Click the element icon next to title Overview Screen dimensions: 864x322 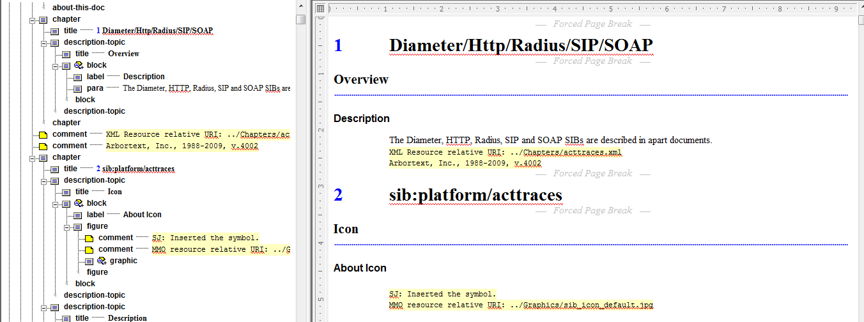pyautogui.click(x=66, y=54)
